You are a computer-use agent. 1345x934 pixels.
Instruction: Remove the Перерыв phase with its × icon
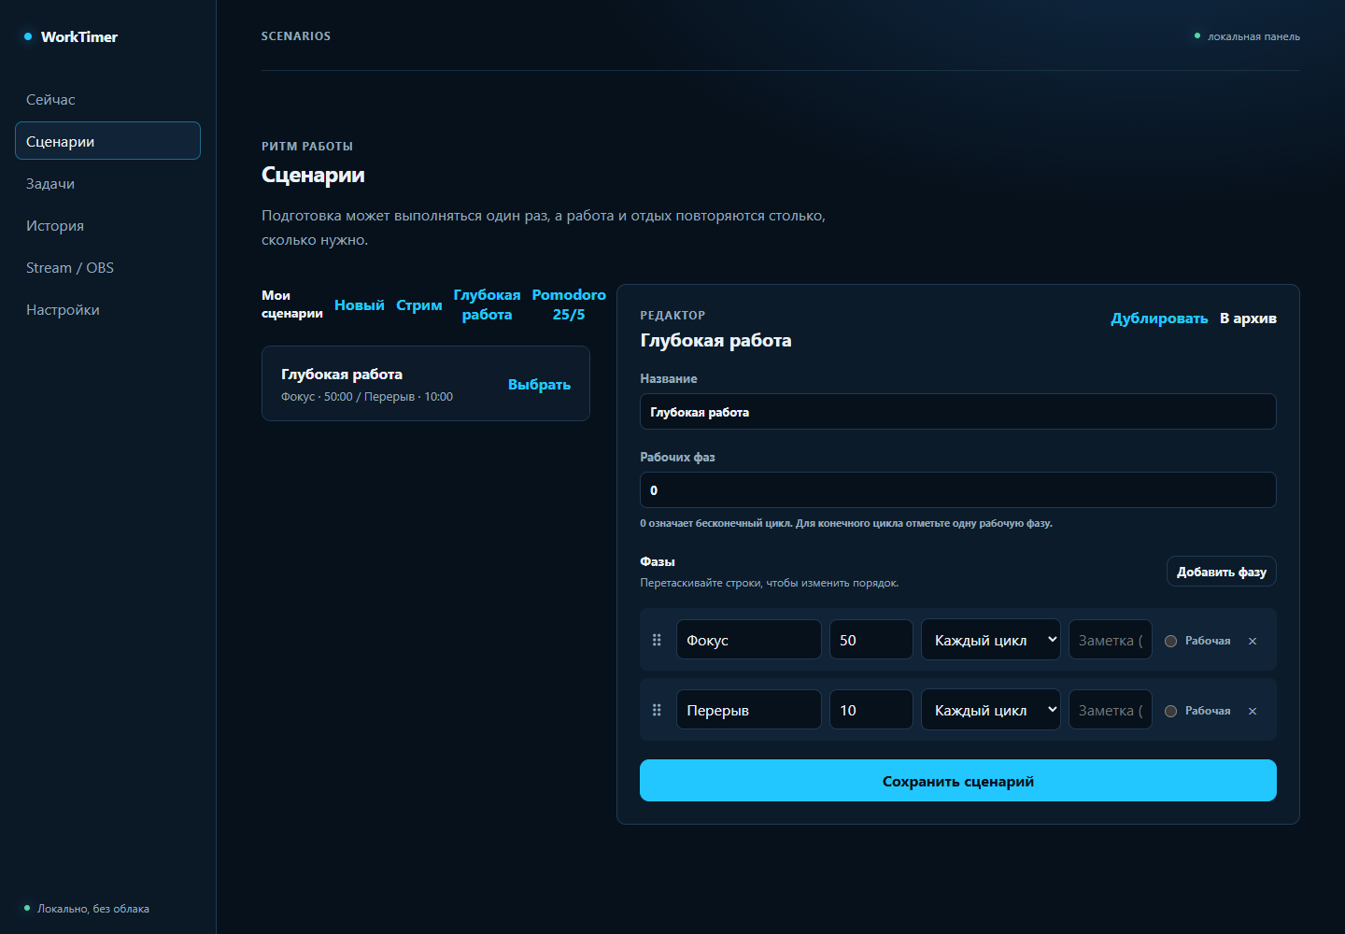(x=1253, y=711)
